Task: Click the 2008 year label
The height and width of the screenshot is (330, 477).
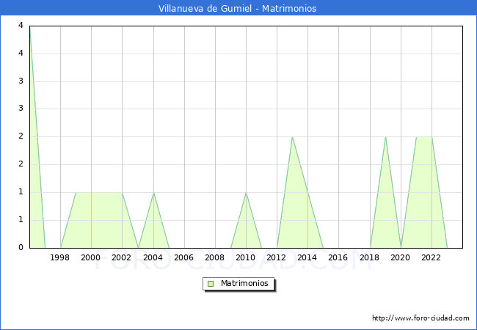Action: coord(214,257)
